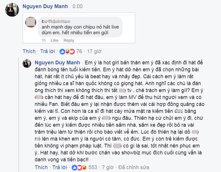Click the blue like reaction beside 76
This screenshot has height=172, width=221.
62,52
